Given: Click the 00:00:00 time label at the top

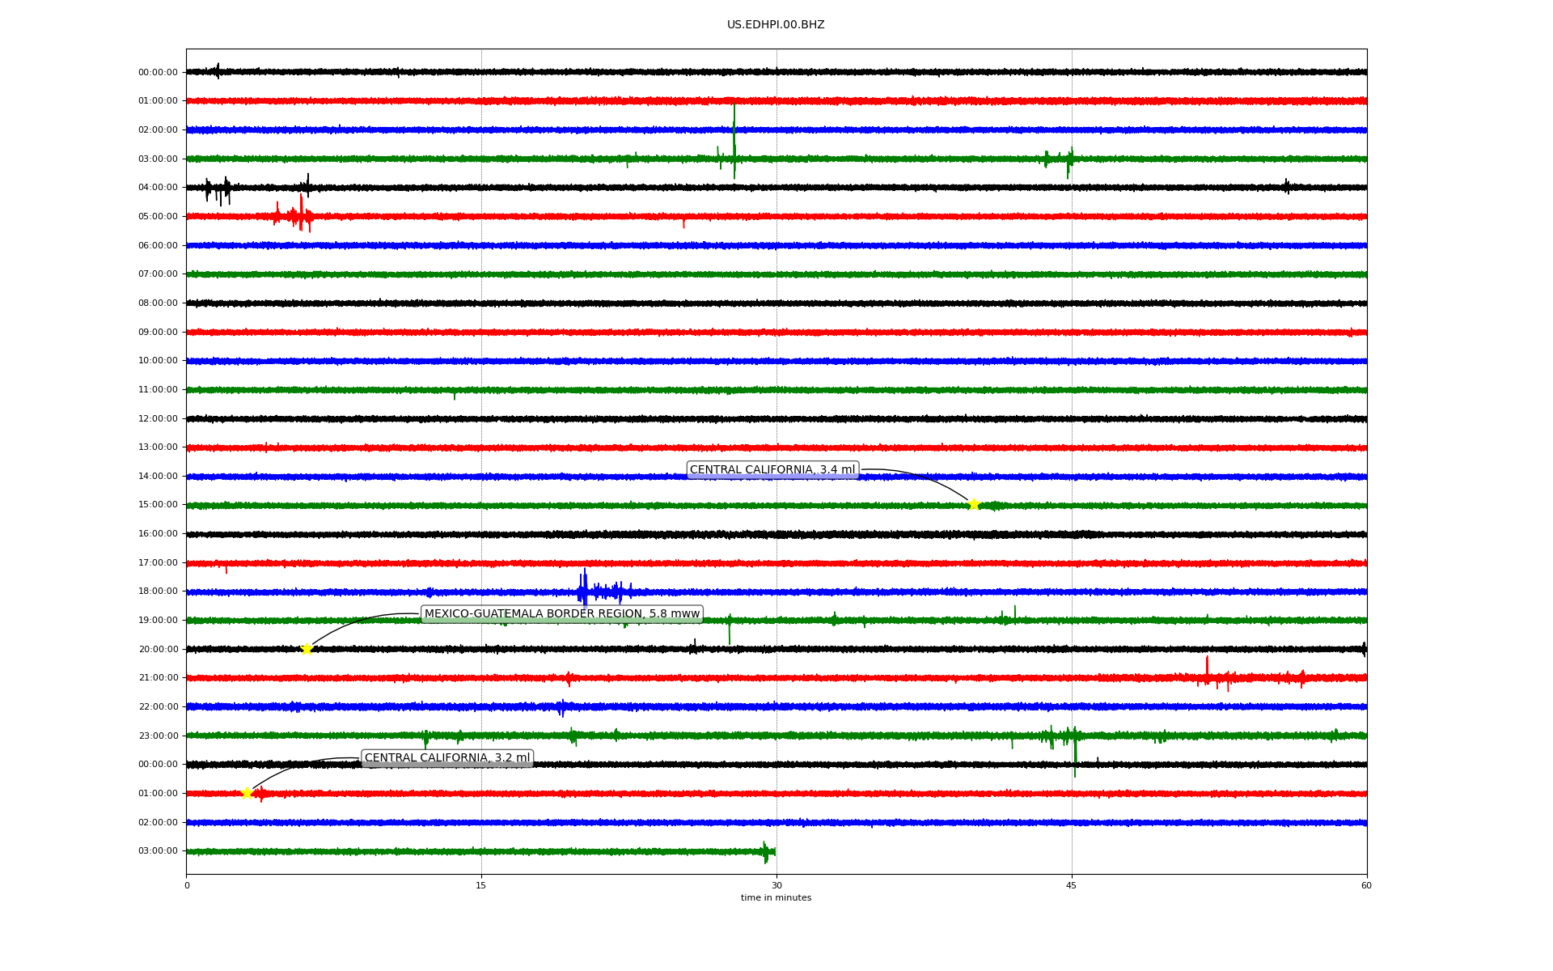Looking at the screenshot, I should [x=158, y=73].
